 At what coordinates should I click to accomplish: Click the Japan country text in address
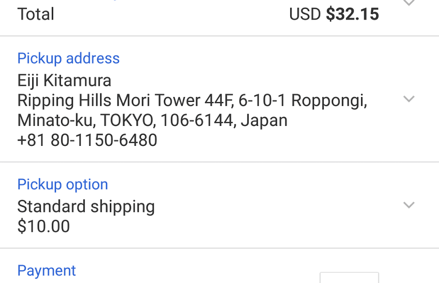tap(264, 120)
